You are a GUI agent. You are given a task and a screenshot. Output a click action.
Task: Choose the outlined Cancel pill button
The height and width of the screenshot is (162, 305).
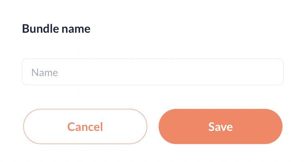tap(85, 126)
